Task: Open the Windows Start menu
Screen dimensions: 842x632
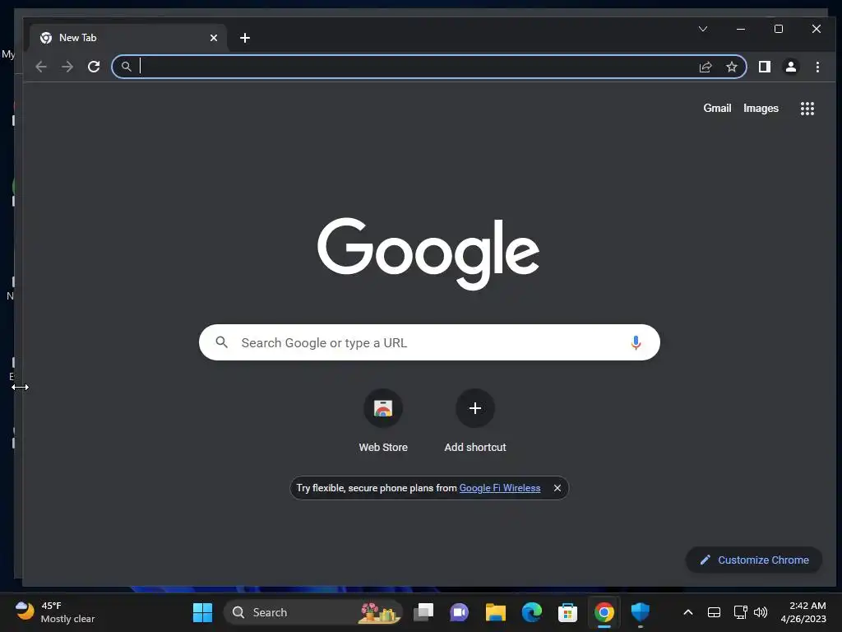Action: point(202,612)
